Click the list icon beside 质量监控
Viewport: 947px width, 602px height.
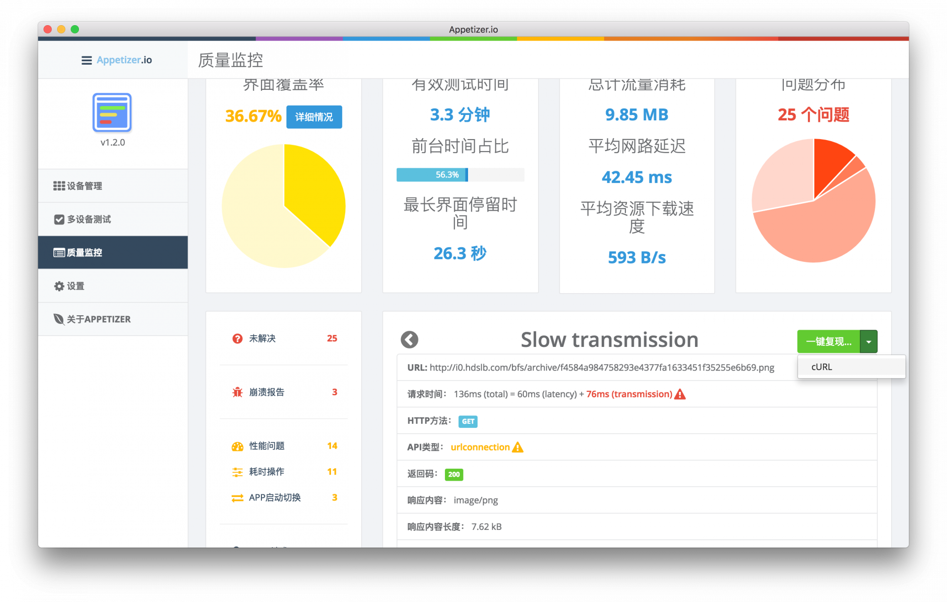click(59, 253)
